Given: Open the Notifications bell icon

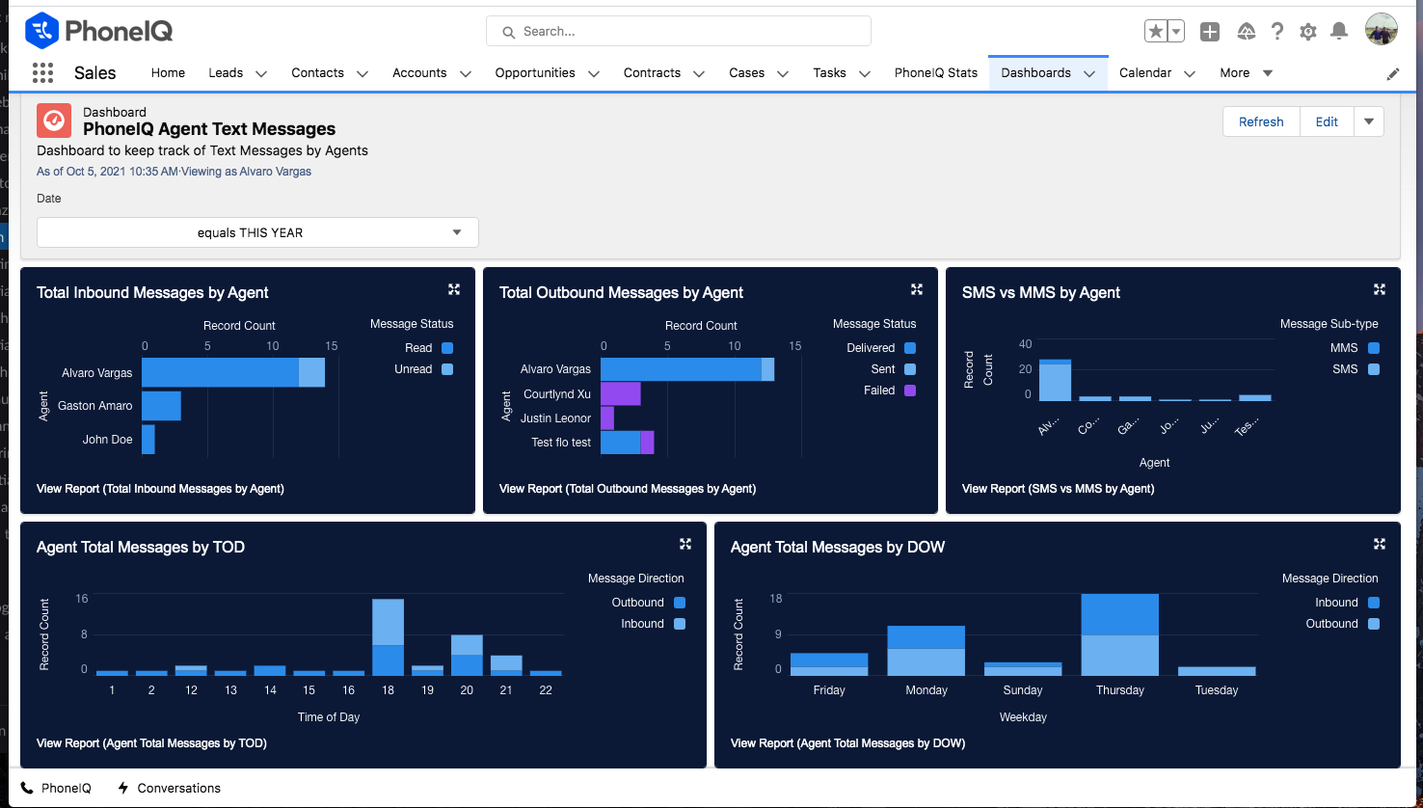Looking at the screenshot, I should tap(1339, 32).
